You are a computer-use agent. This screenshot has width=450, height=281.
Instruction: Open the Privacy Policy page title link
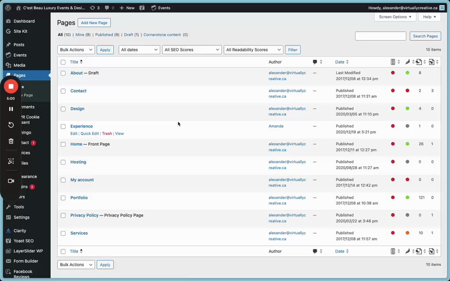tap(84, 215)
